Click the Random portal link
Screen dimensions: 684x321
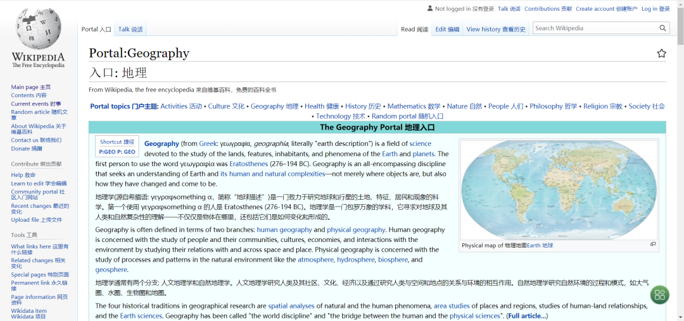407,116
